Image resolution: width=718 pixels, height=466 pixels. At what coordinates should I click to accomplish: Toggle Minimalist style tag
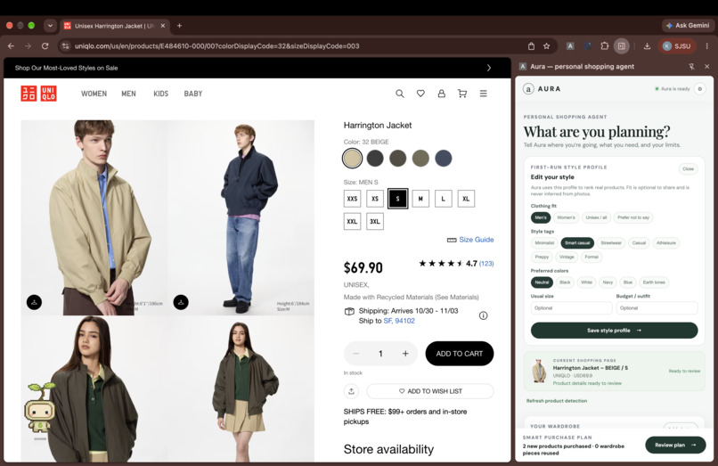[x=544, y=243]
